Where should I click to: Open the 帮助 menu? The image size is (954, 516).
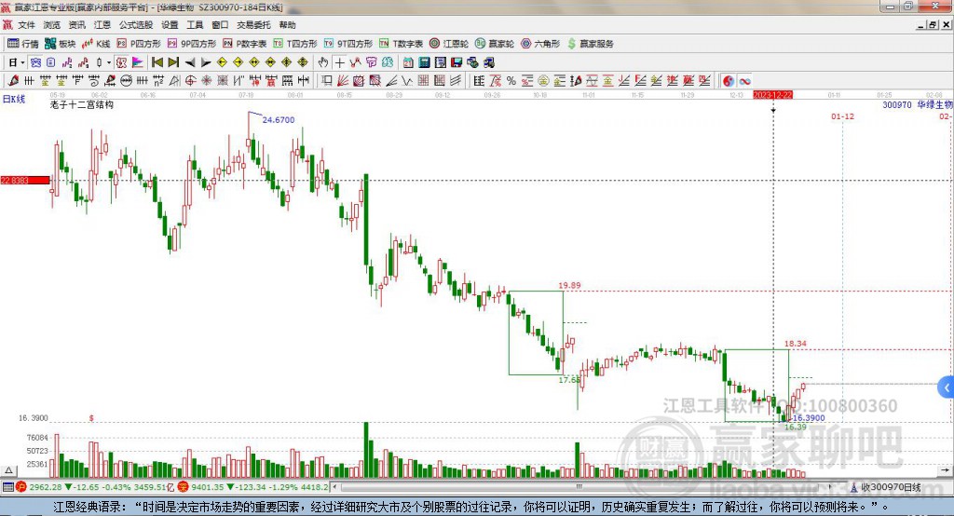click(x=287, y=25)
